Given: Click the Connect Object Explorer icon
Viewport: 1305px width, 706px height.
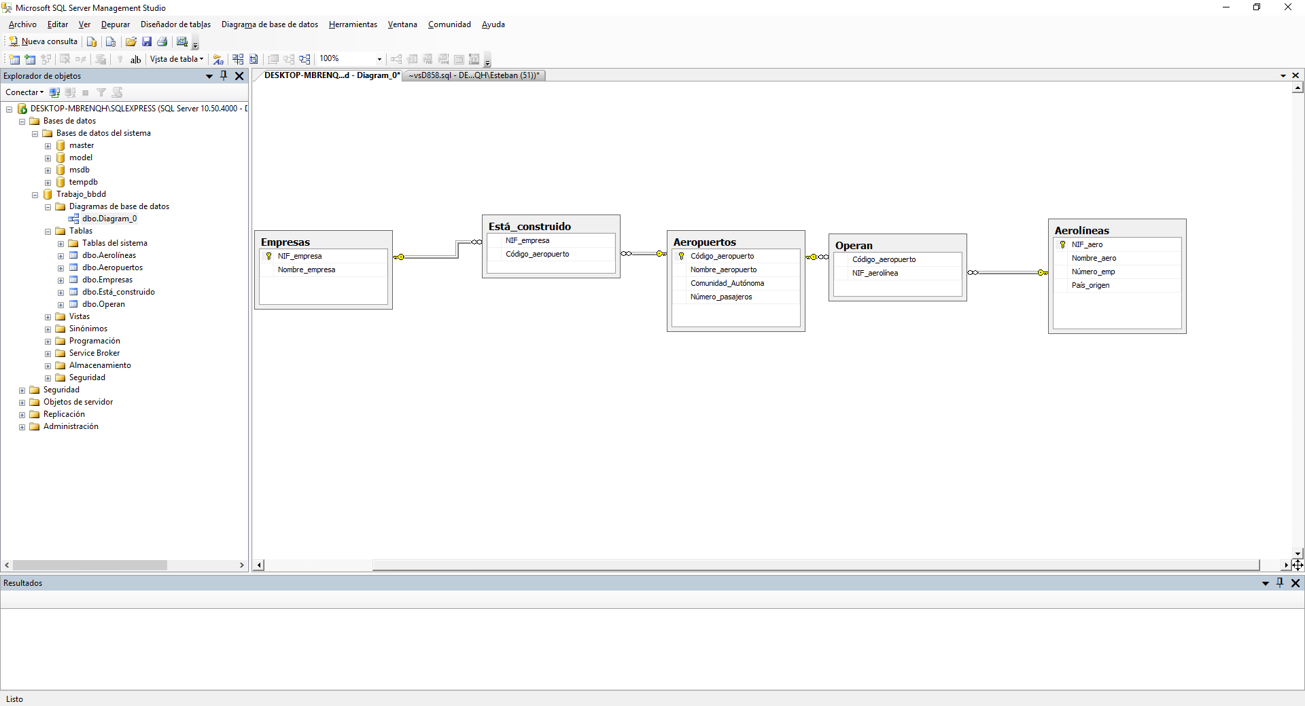Looking at the screenshot, I should click(54, 92).
